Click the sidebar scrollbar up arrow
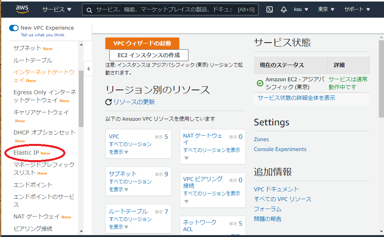Viewport: 384px width, 237px height. [81, 45]
